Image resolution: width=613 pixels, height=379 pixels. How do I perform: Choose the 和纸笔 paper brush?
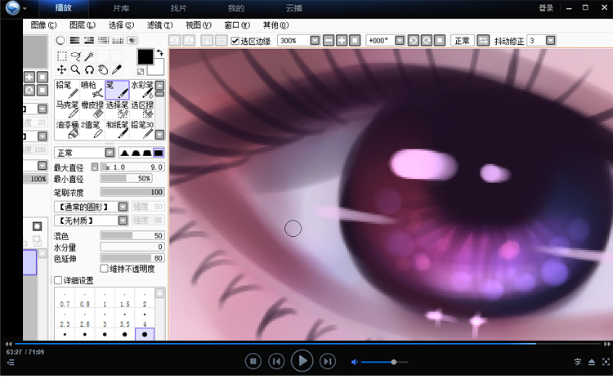(x=117, y=130)
